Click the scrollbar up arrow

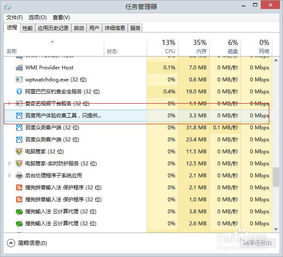coord(276,60)
